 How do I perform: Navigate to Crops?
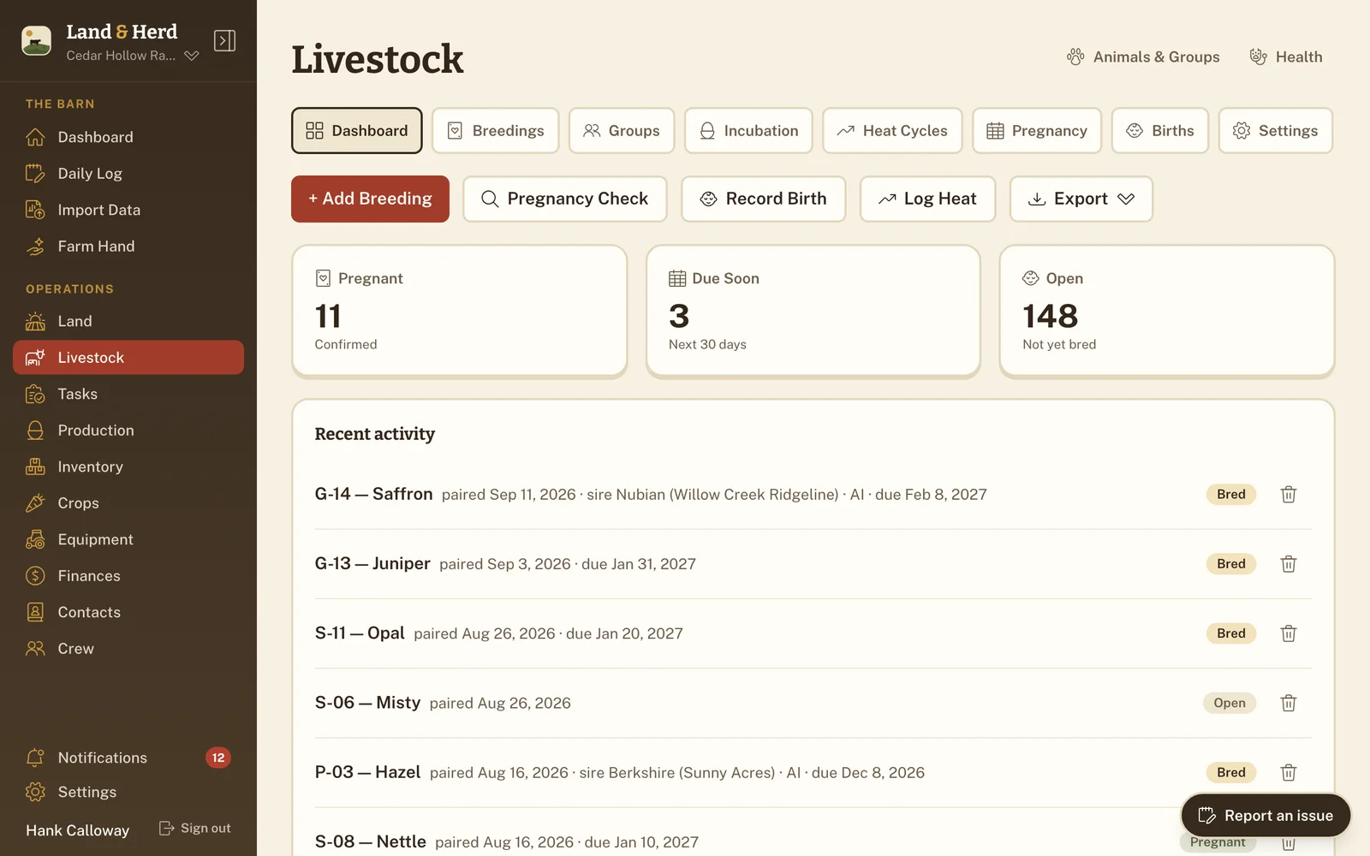point(128,503)
